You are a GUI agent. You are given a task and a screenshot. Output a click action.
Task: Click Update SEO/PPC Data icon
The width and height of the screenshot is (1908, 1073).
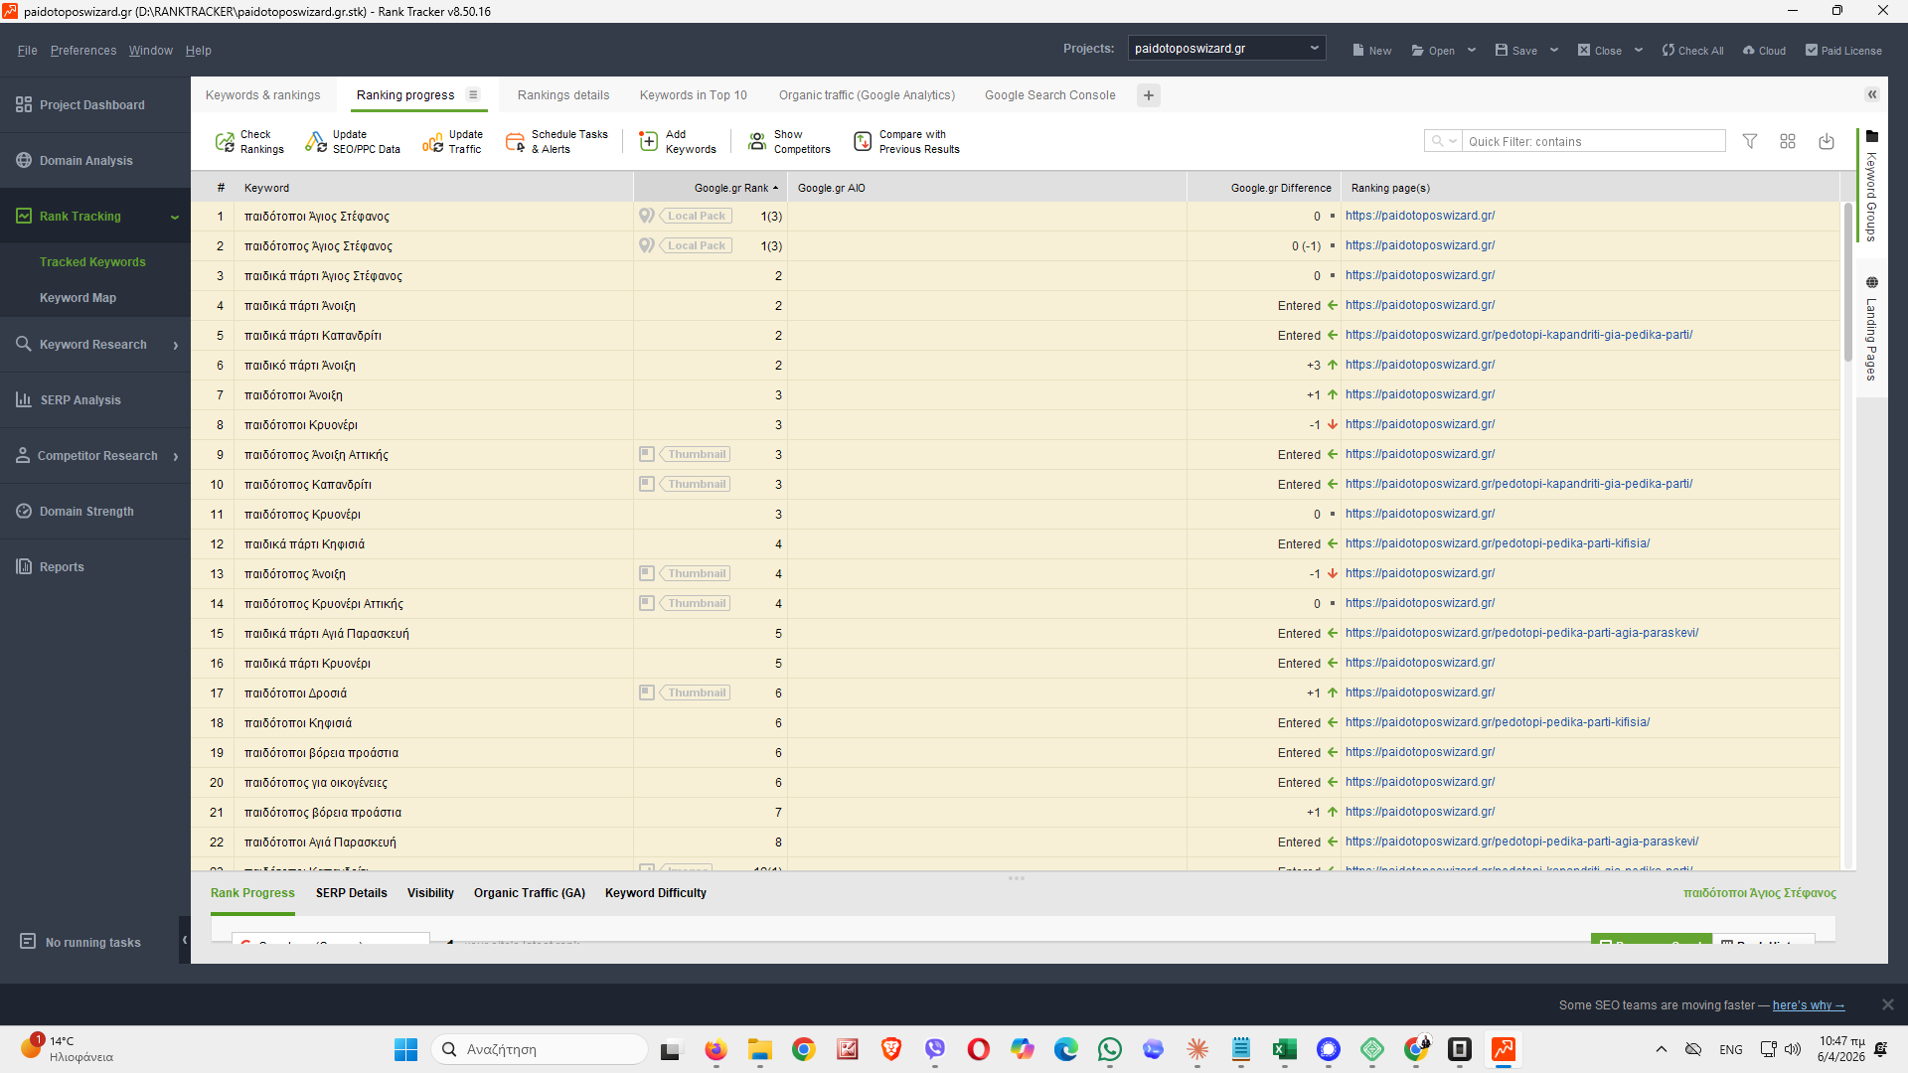pyautogui.click(x=316, y=142)
